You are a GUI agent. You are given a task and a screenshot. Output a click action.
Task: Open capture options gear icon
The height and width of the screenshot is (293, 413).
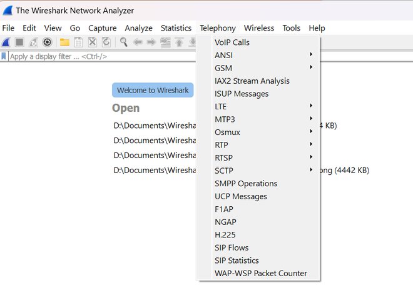(47, 42)
